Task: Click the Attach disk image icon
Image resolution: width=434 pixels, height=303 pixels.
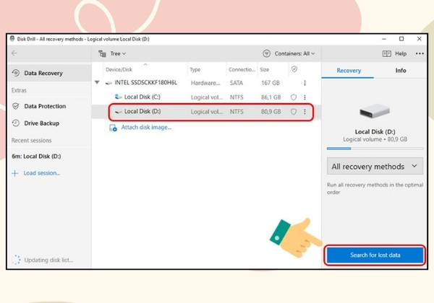Action: 113,128
